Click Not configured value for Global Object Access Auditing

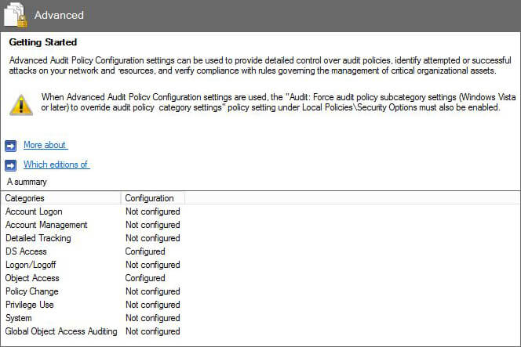(x=153, y=331)
